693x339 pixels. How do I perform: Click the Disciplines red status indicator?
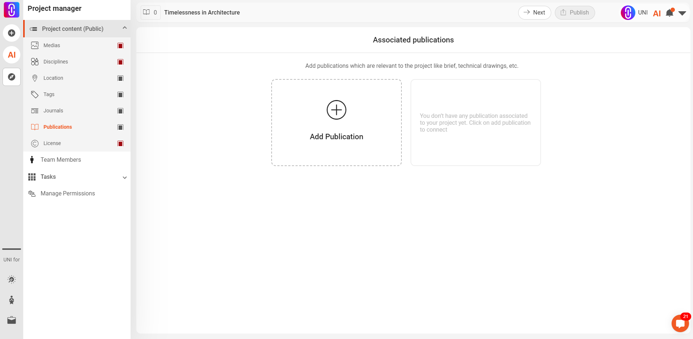point(120,62)
